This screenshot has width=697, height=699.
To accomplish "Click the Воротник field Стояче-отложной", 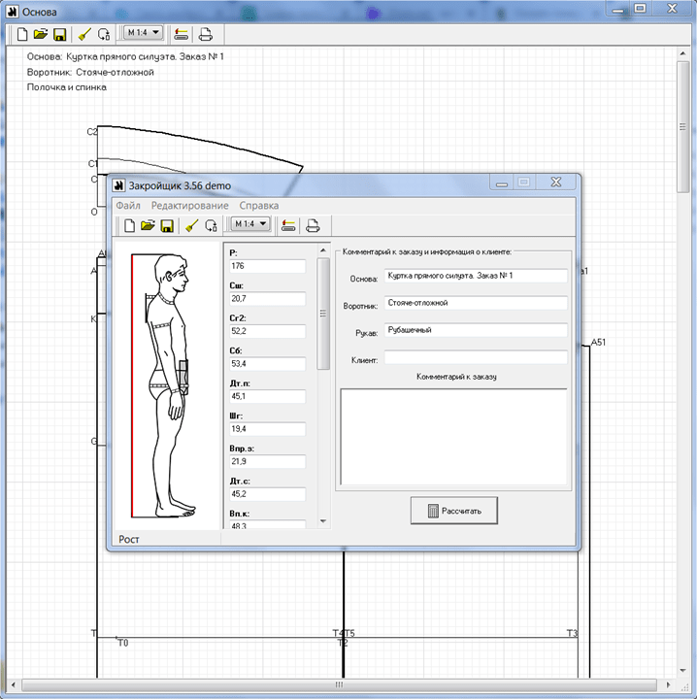I will pos(476,303).
